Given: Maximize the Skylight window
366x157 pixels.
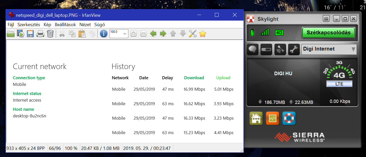Looking at the screenshot, I should pos(345,19).
